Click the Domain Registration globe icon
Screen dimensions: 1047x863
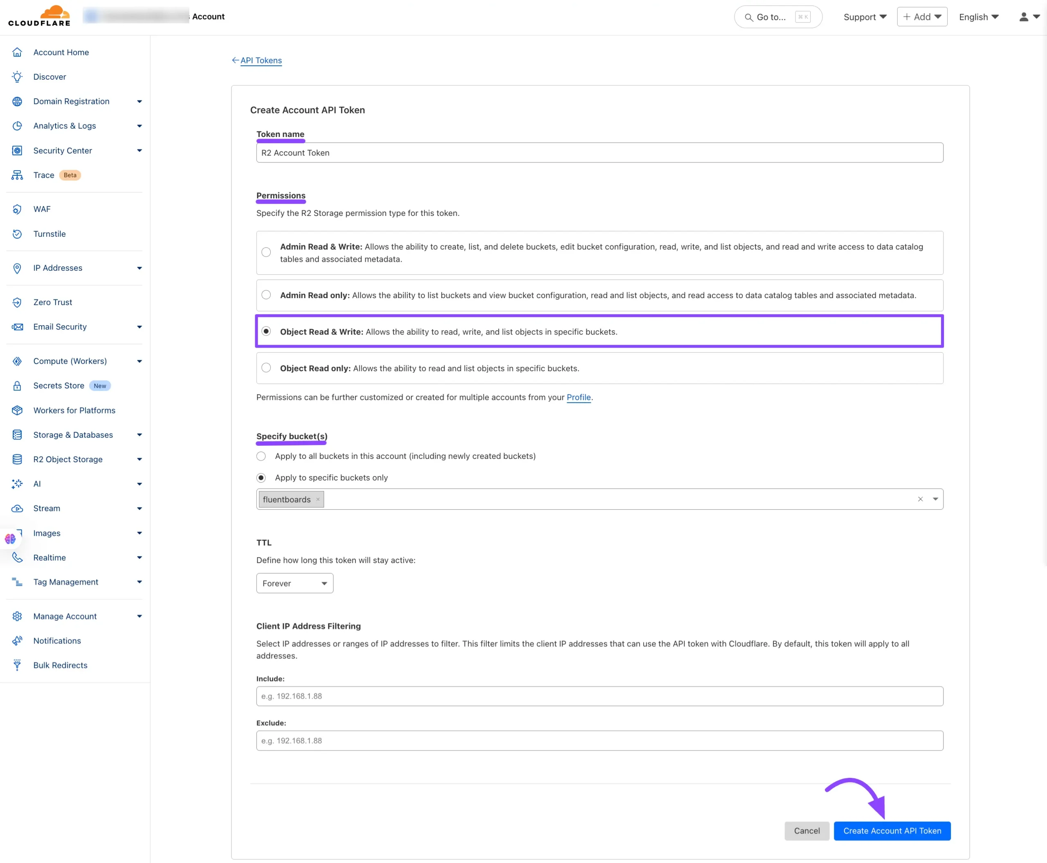tap(18, 101)
